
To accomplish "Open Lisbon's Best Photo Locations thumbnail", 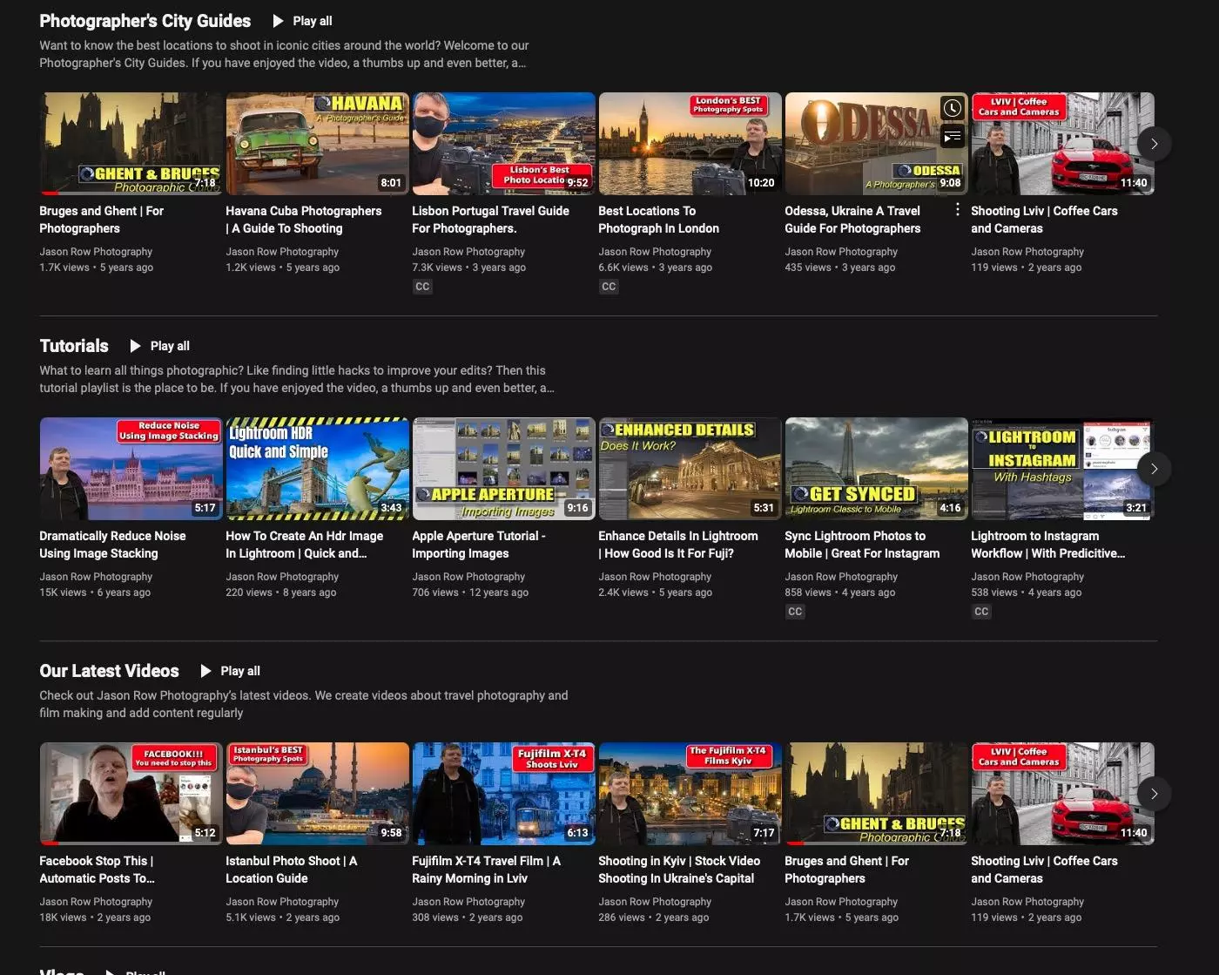I will pos(503,144).
